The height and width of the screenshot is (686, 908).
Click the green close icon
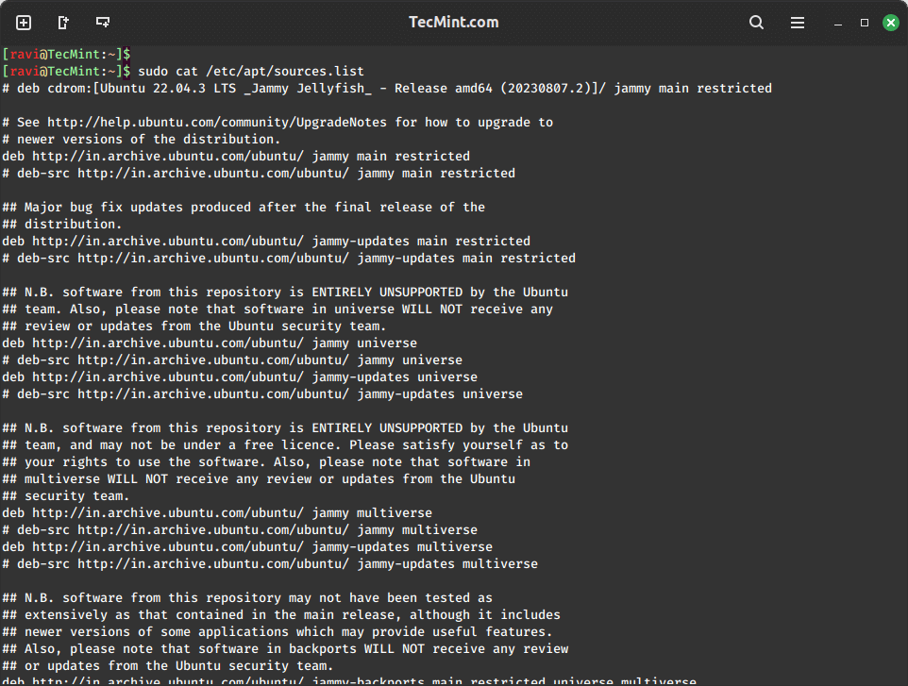[x=891, y=22]
